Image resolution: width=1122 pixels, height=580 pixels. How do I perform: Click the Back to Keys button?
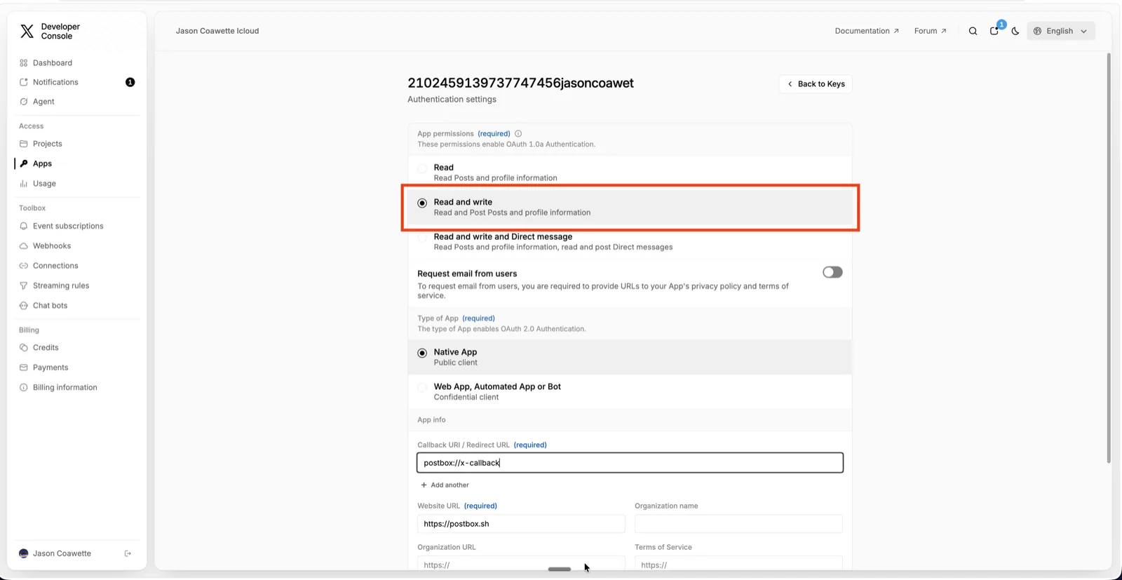[x=816, y=84]
